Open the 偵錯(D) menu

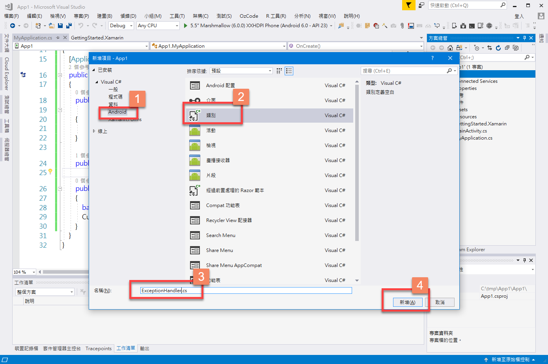(128, 16)
